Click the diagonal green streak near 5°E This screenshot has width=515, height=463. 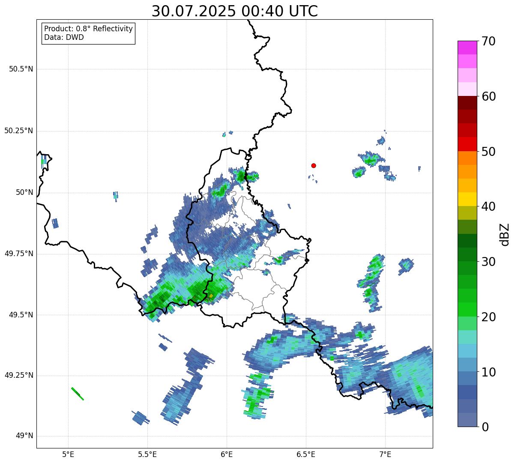tap(78, 394)
